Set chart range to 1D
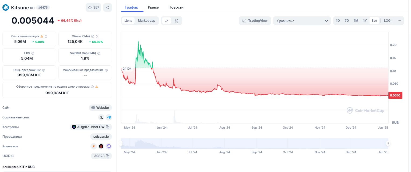Screen dimensions: 411x172 (x=338, y=21)
